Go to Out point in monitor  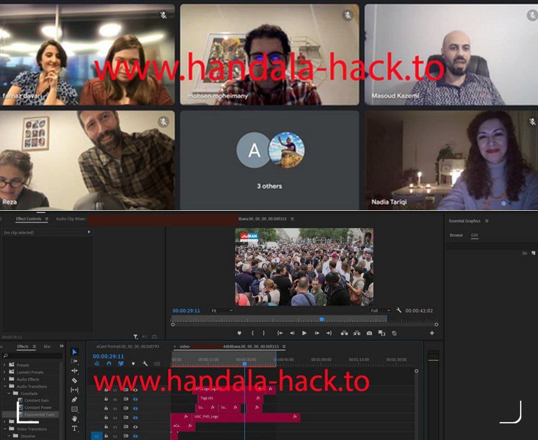point(329,333)
